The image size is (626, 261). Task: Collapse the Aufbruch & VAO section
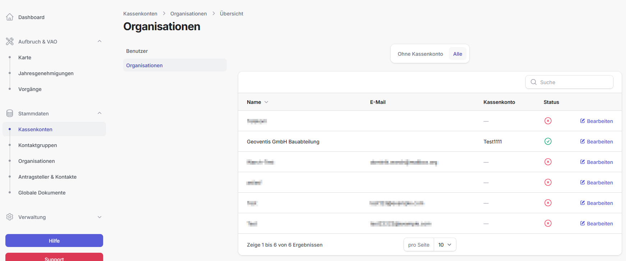pyautogui.click(x=100, y=41)
